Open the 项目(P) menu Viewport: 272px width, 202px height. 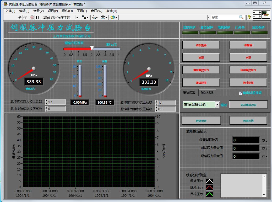coord(53,11)
